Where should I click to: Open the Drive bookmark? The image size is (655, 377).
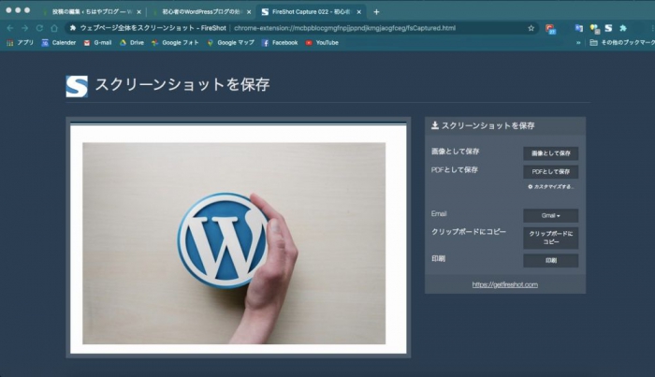coord(132,43)
